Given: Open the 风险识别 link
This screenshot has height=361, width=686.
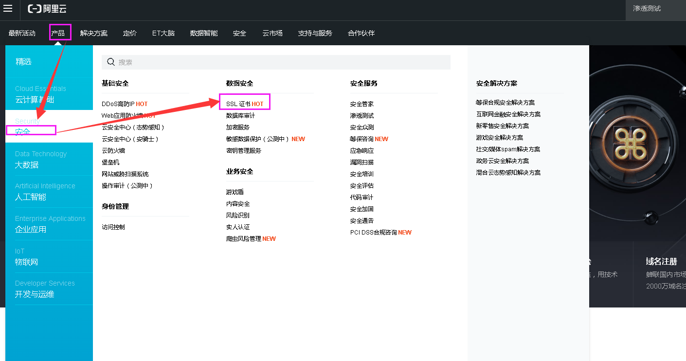Looking at the screenshot, I should (x=238, y=216).
